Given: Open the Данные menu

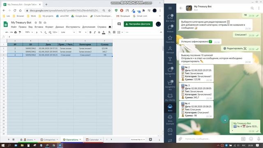Looking at the screenshot, I should coord(60,27).
